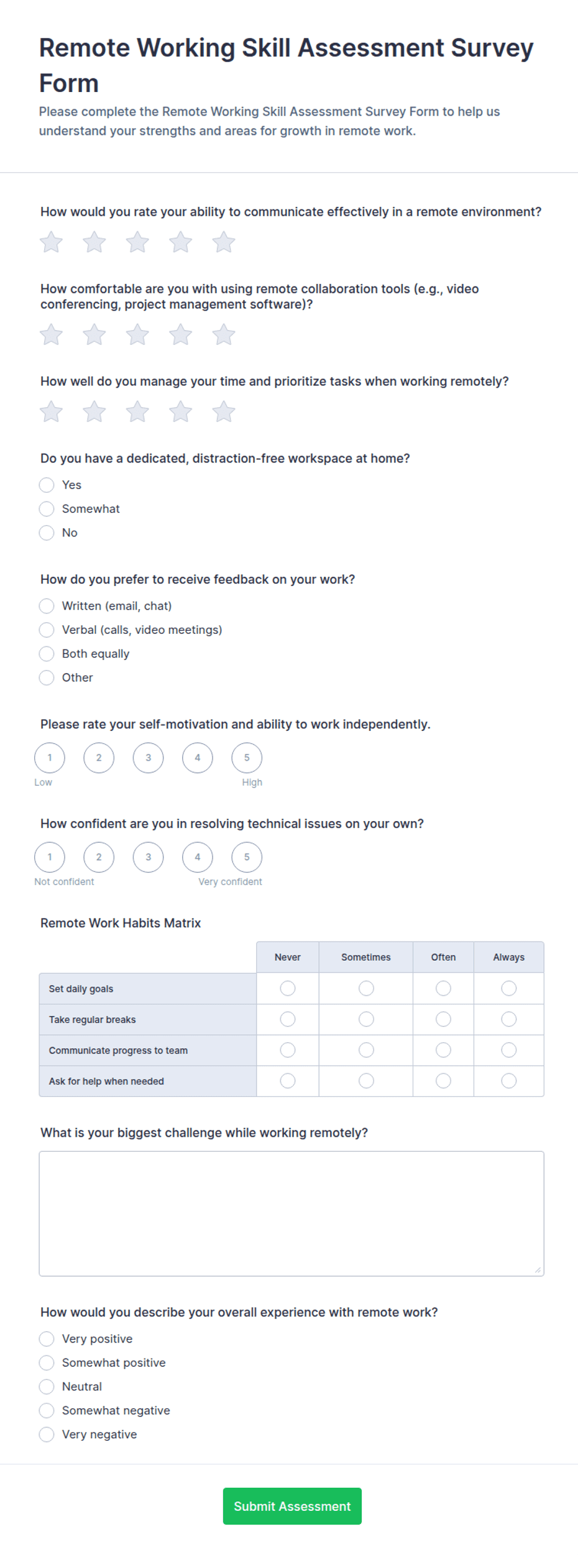Pick 'Sometimes' for Take regular breaks
The height and width of the screenshot is (1555, 578).
[x=366, y=1019]
